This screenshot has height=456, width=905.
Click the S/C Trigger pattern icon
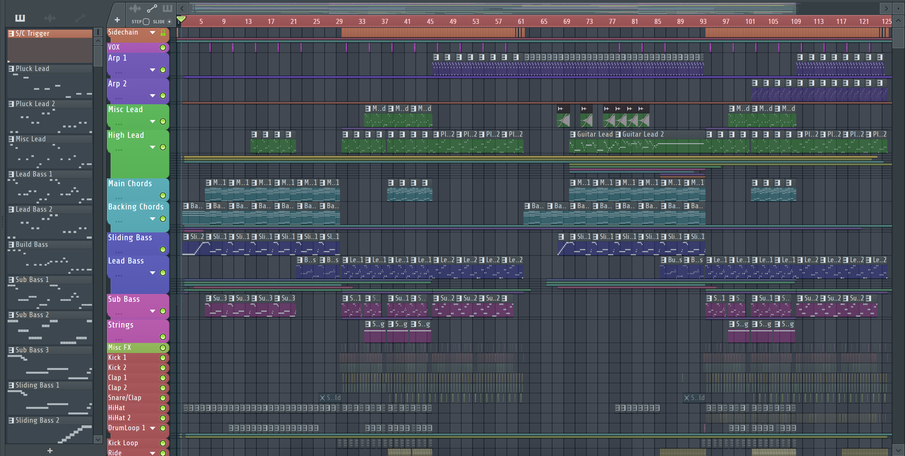tap(11, 34)
